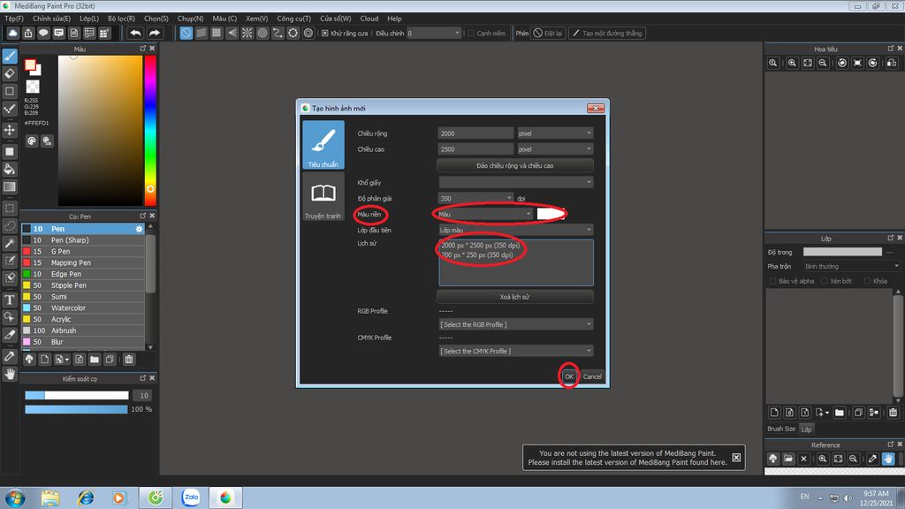Confirm new image with OK button
The image size is (905, 509).
coord(569,376)
